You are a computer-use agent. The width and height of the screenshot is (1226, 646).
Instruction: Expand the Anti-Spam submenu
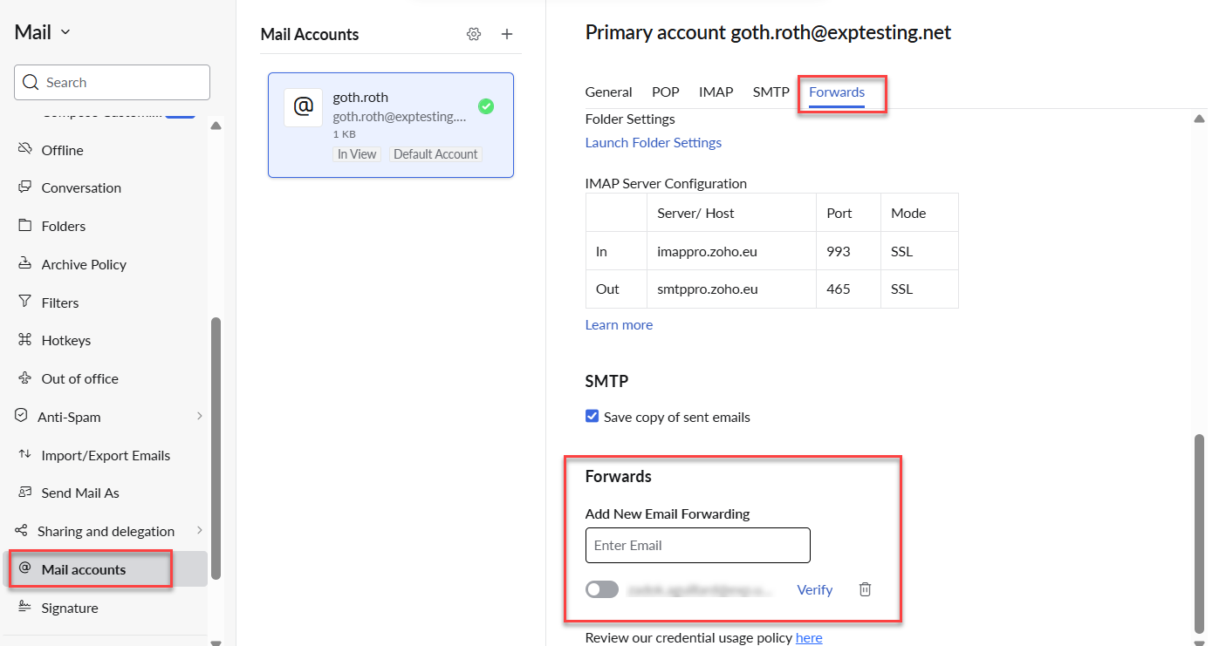coord(199,417)
